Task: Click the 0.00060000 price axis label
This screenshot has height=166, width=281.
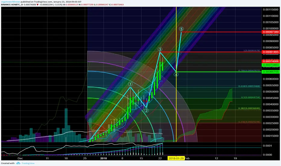Action: [x=271, y=79]
